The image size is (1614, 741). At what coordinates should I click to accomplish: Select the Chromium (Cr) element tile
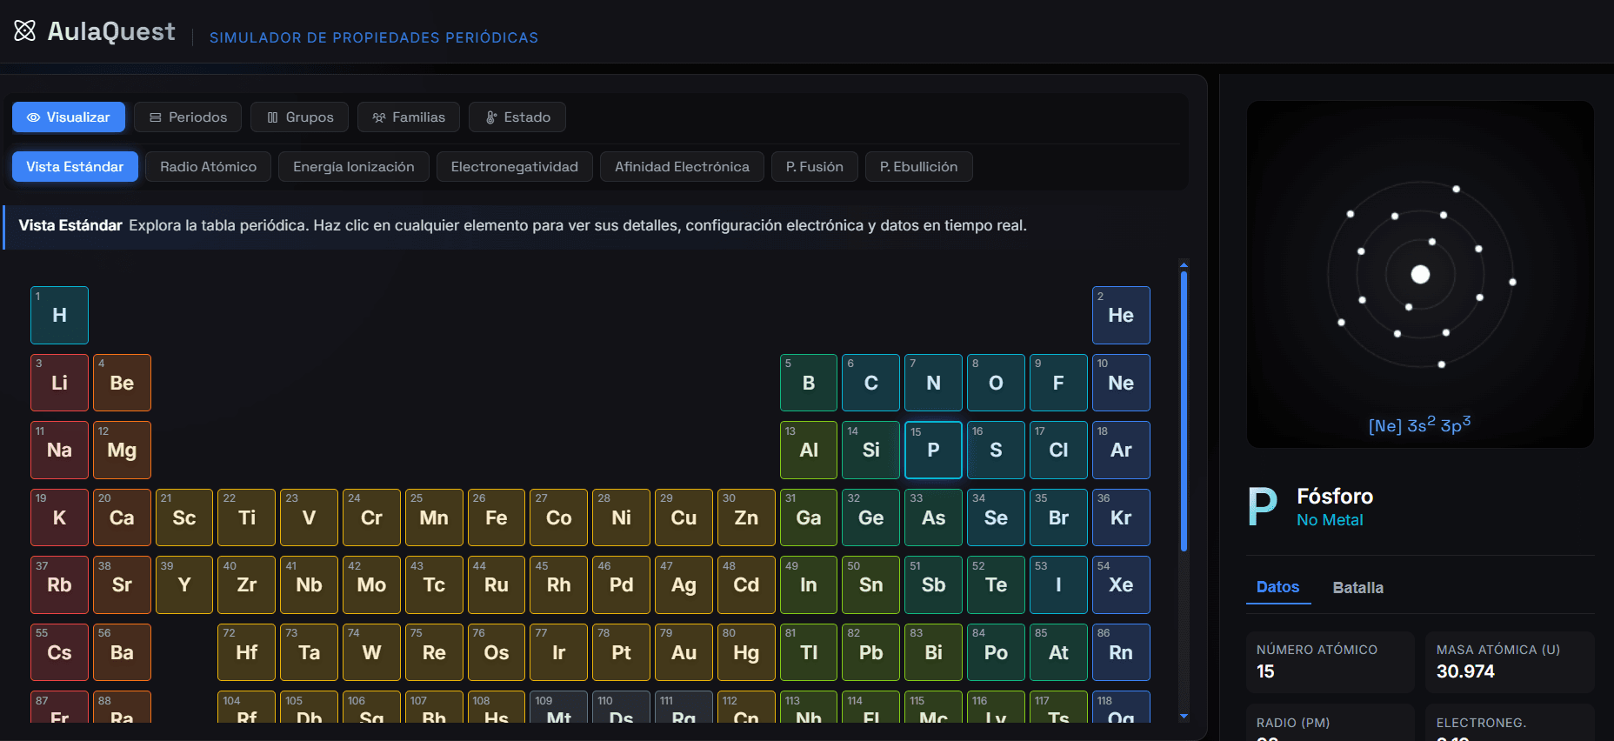point(371,517)
